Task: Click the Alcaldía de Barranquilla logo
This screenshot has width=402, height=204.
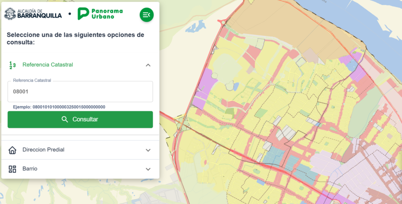Action: pos(33,14)
